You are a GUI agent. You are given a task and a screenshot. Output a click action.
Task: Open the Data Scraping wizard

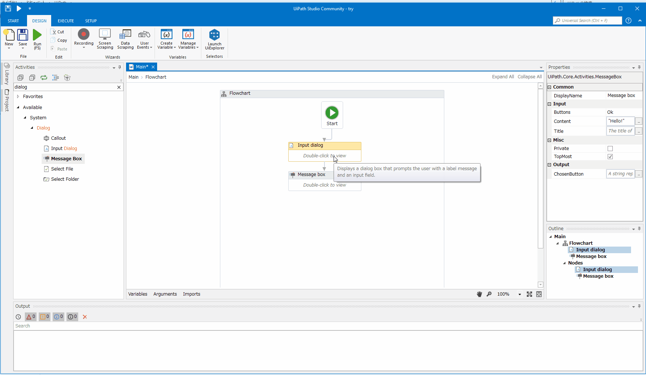125,39
